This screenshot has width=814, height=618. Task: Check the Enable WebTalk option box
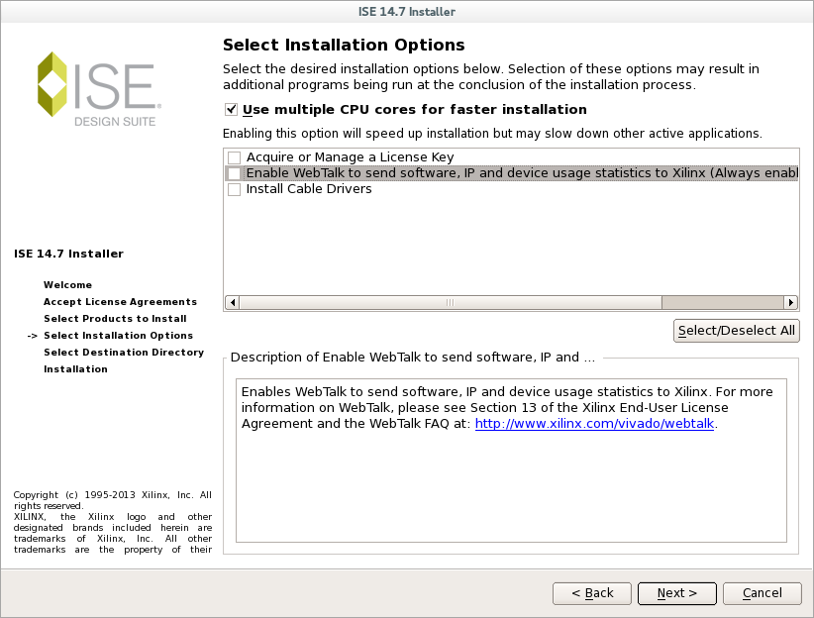(235, 173)
